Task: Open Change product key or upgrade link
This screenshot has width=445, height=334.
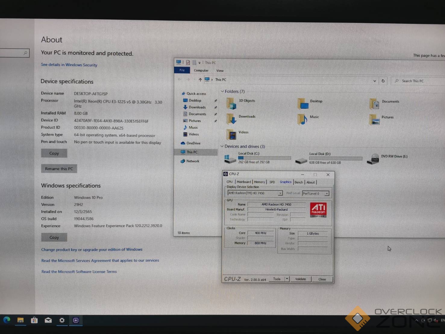Action: coord(92,249)
